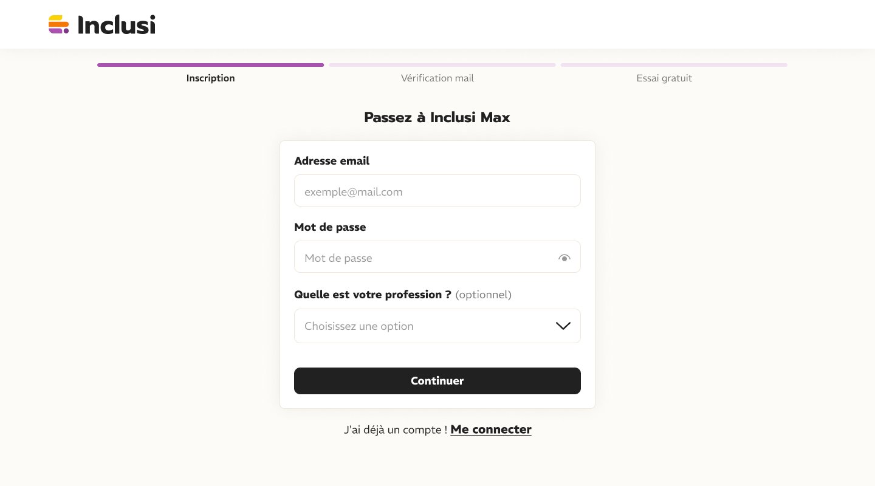Click the "Adresse email" field label

click(x=332, y=161)
